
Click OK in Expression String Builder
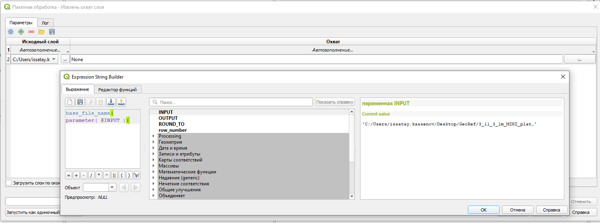point(483,210)
